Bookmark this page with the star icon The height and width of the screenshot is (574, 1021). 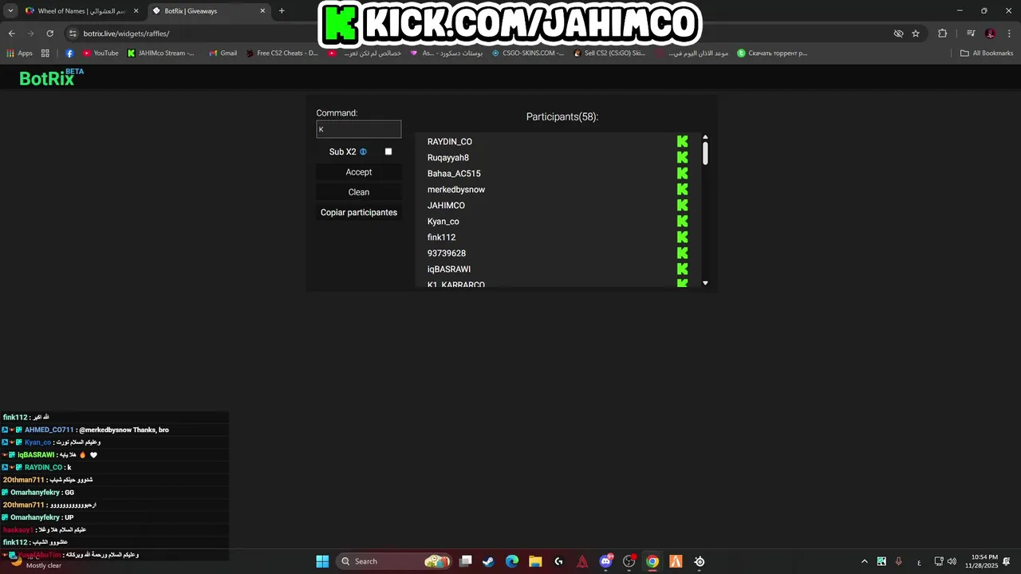916,33
